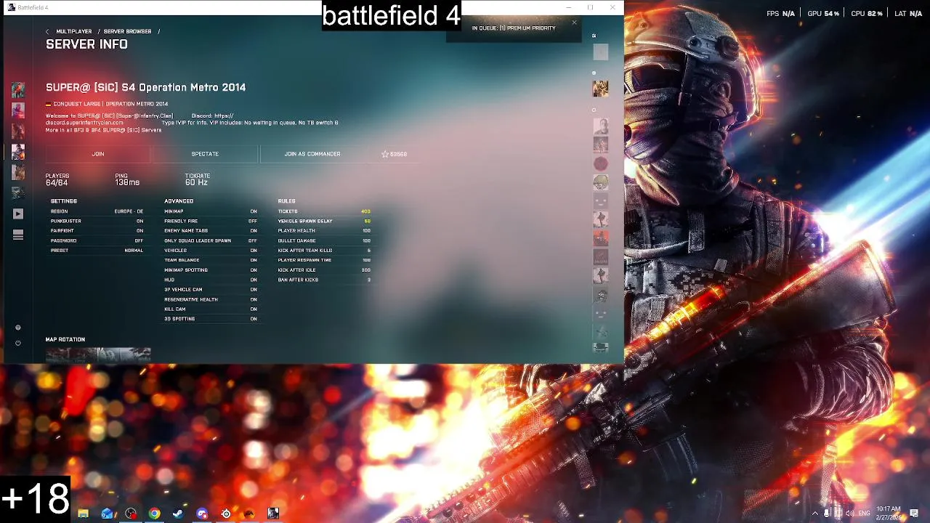Screen dimensions: 930x523
Task: Click the CPU 82% overlay readout
Action: (x=866, y=14)
